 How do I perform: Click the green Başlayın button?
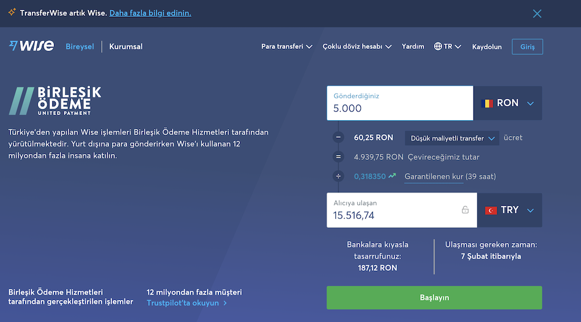[434, 298]
